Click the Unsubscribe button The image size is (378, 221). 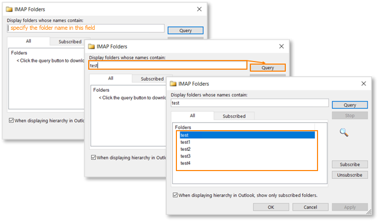click(x=349, y=175)
